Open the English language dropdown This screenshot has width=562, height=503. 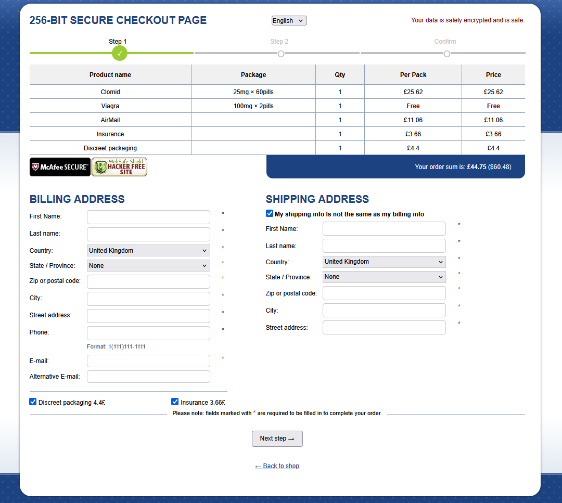(x=289, y=21)
